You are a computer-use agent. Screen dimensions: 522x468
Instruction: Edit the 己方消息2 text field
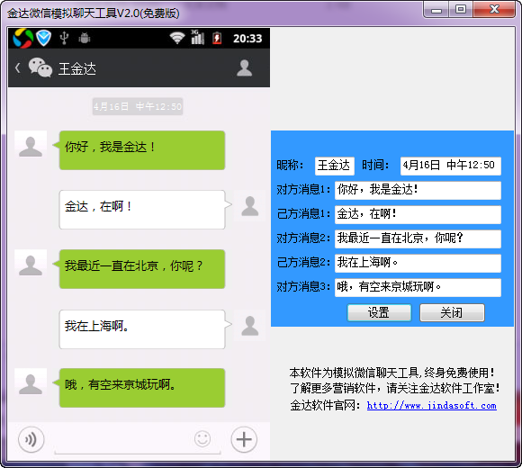click(418, 264)
